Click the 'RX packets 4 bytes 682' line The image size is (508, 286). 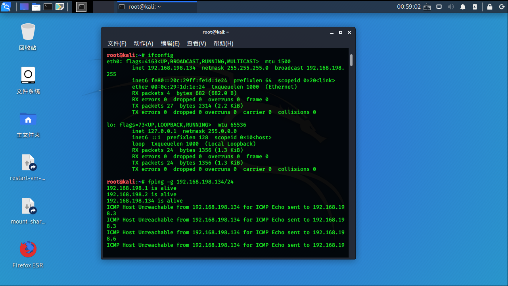click(184, 93)
